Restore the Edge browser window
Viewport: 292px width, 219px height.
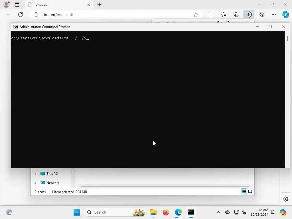tap(272, 5)
